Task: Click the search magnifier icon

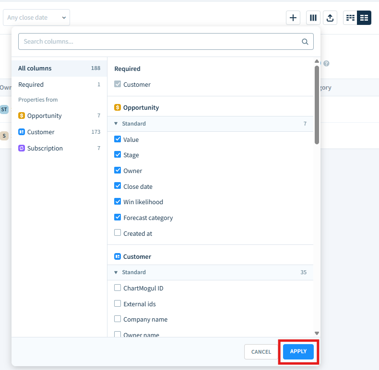Action: 305,42
